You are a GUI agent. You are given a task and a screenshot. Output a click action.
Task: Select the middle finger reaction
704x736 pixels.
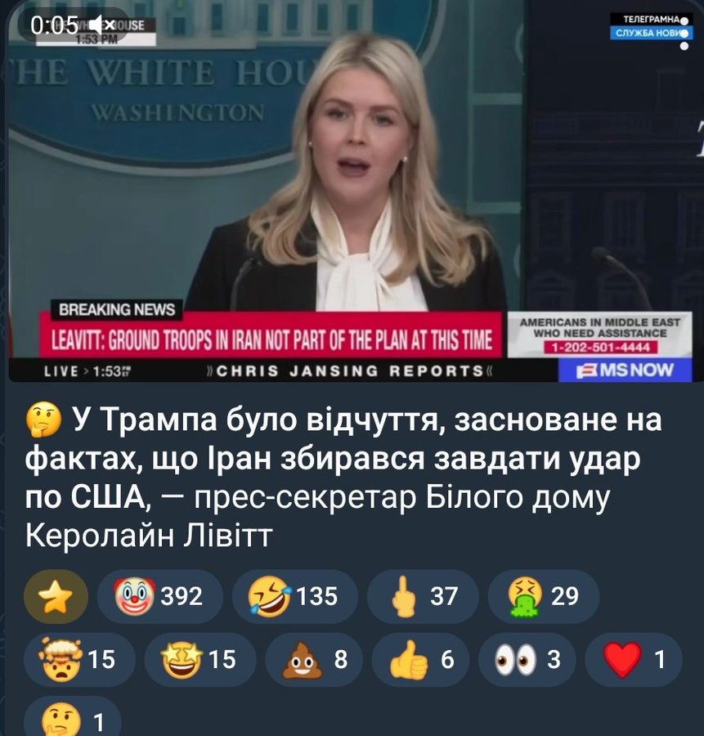[423, 596]
